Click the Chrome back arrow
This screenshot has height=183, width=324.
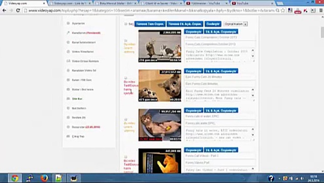click(4, 10)
